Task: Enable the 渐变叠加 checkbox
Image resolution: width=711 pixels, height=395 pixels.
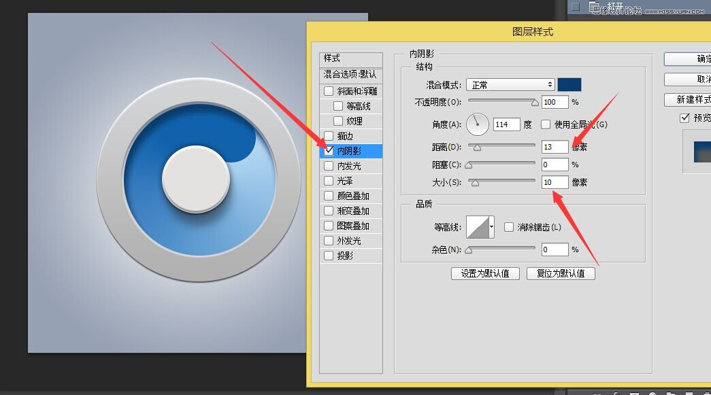Action: click(x=329, y=211)
